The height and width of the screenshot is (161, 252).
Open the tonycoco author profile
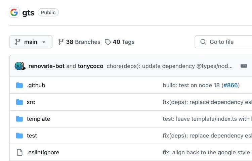point(90,66)
